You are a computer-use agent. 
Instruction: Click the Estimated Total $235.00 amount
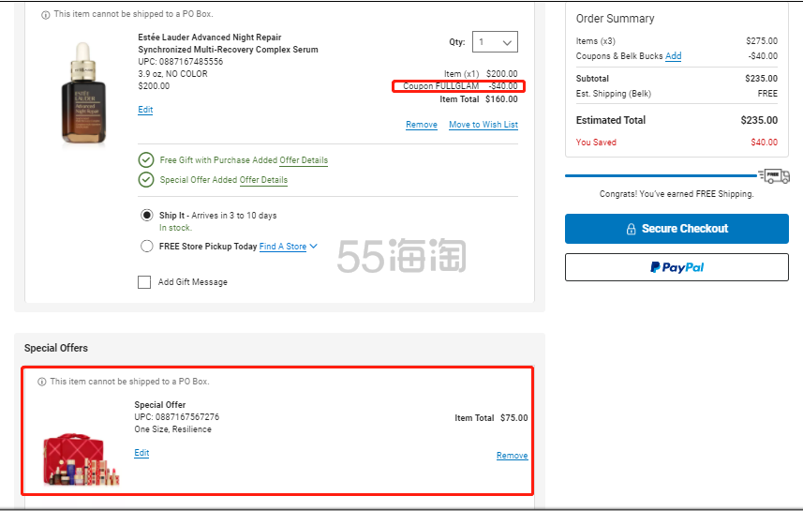pos(759,120)
